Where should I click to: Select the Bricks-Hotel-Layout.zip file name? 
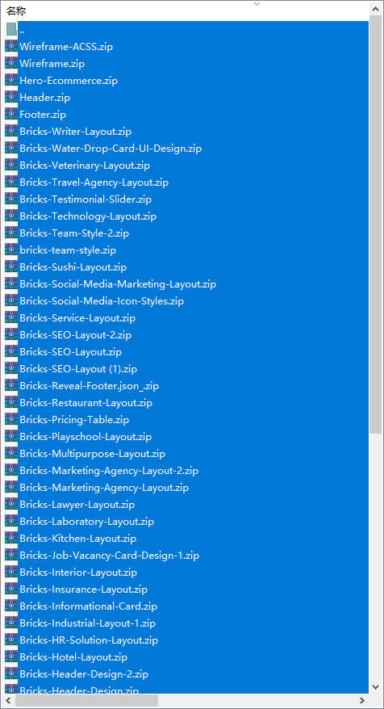point(73,657)
